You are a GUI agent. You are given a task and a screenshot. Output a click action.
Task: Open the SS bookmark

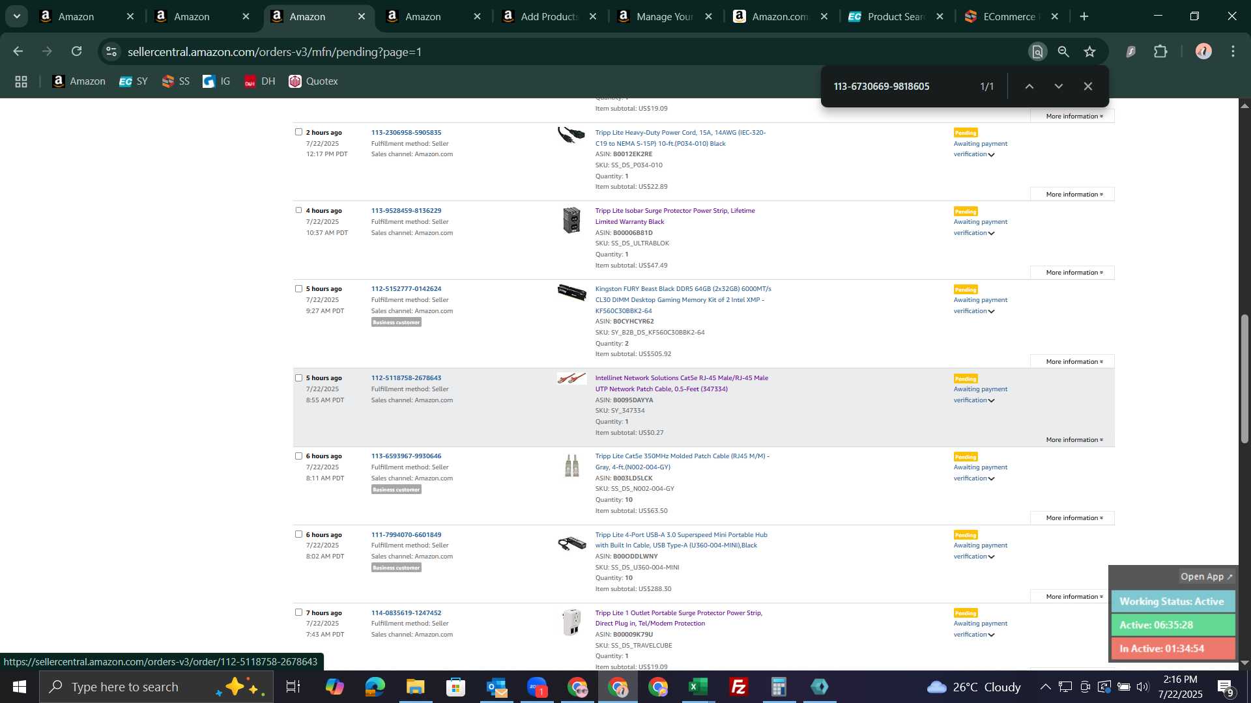(176, 81)
